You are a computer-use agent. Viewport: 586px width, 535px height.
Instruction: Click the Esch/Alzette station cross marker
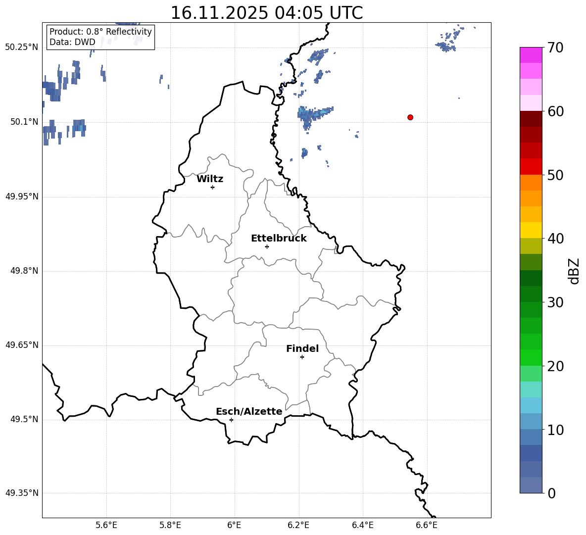tap(231, 420)
